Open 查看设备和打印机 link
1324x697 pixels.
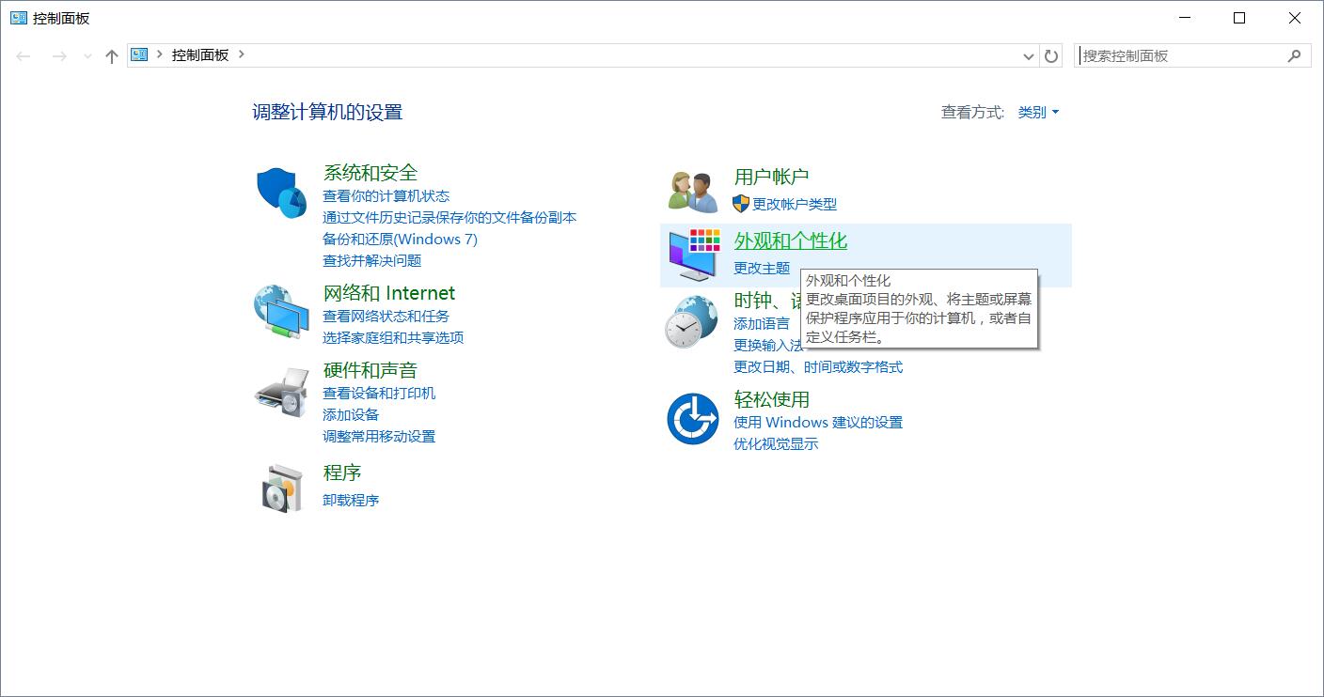[x=379, y=393]
